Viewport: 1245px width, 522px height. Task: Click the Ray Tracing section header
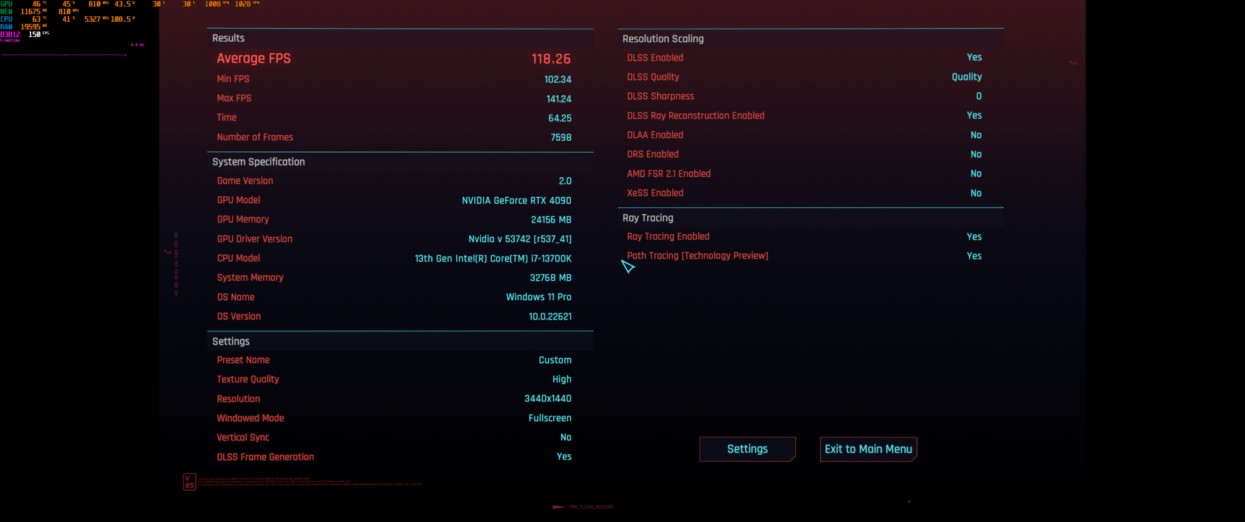click(x=647, y=218)
